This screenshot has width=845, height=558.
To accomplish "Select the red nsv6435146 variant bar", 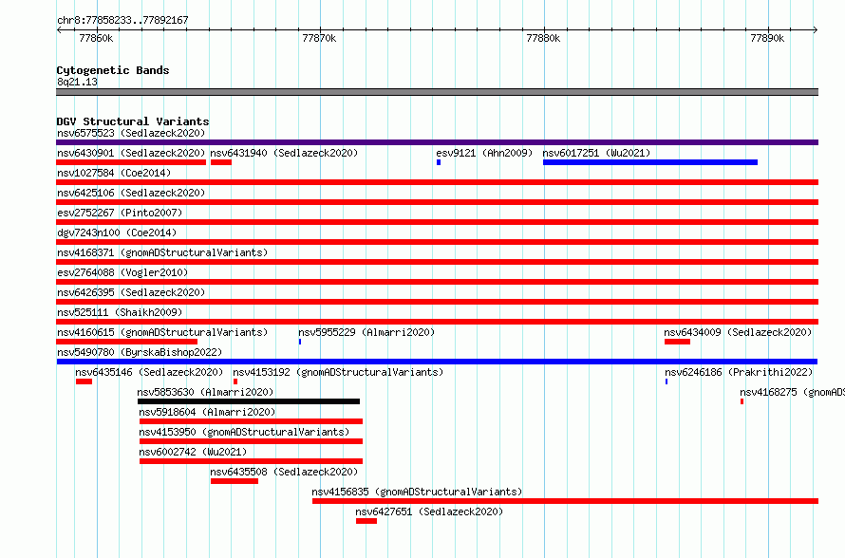I will (x=84, y=381).
